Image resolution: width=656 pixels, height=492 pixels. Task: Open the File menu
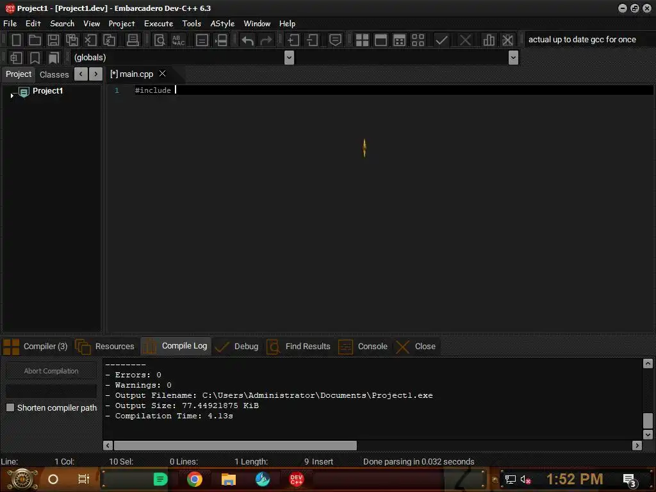pyautogui.click(x=10, y=24)
